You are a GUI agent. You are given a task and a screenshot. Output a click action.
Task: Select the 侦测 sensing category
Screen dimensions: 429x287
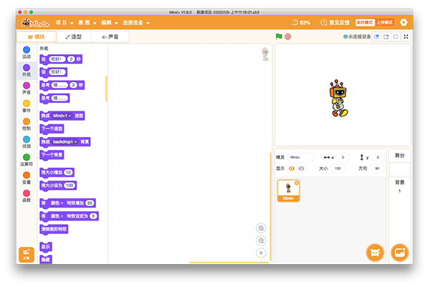pos(26,142)
